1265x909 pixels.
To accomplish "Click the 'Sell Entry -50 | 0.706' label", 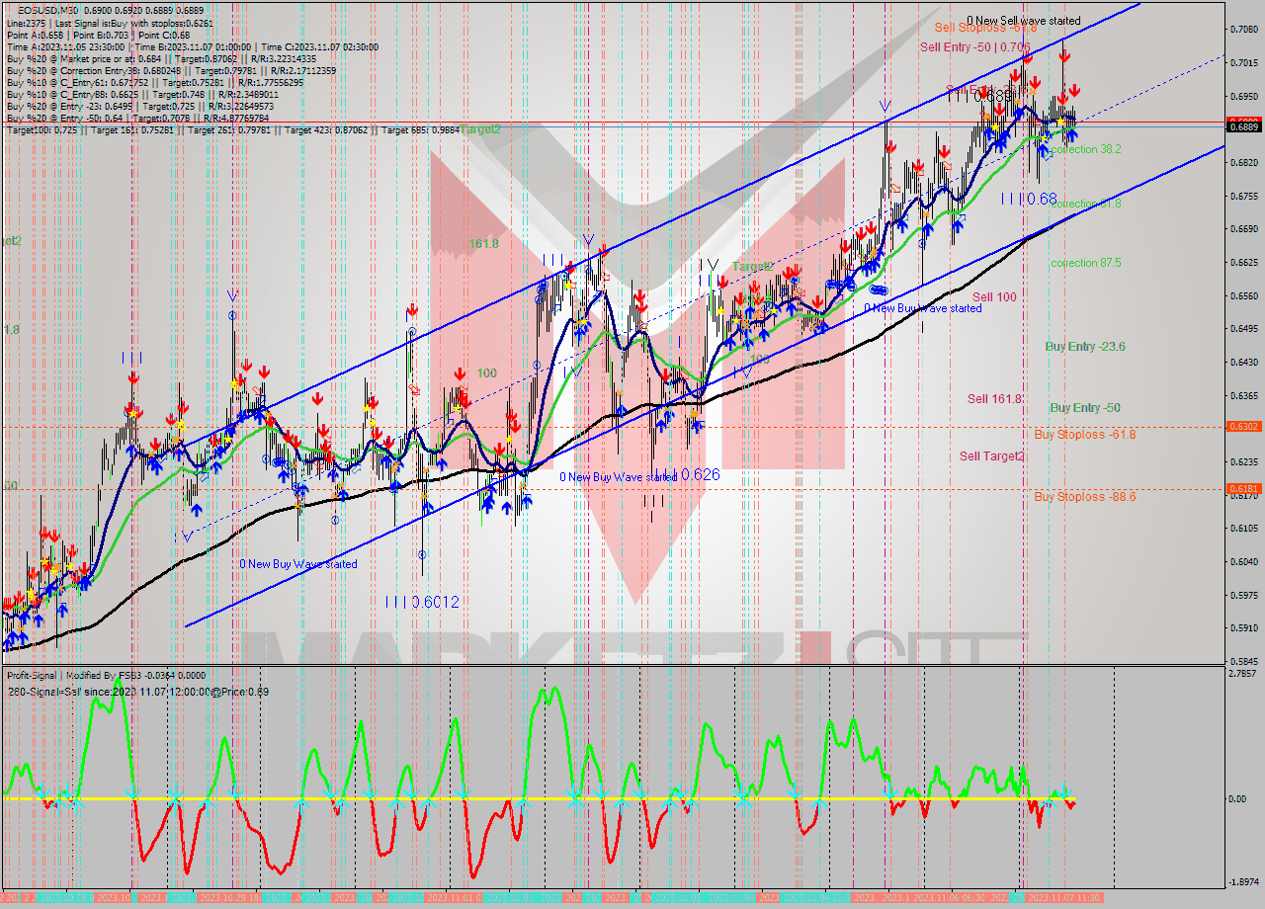I will [974, 46].
